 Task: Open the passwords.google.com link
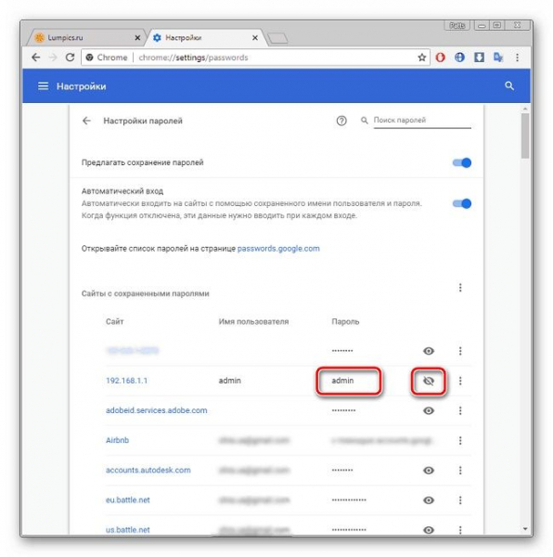point(278,248)
